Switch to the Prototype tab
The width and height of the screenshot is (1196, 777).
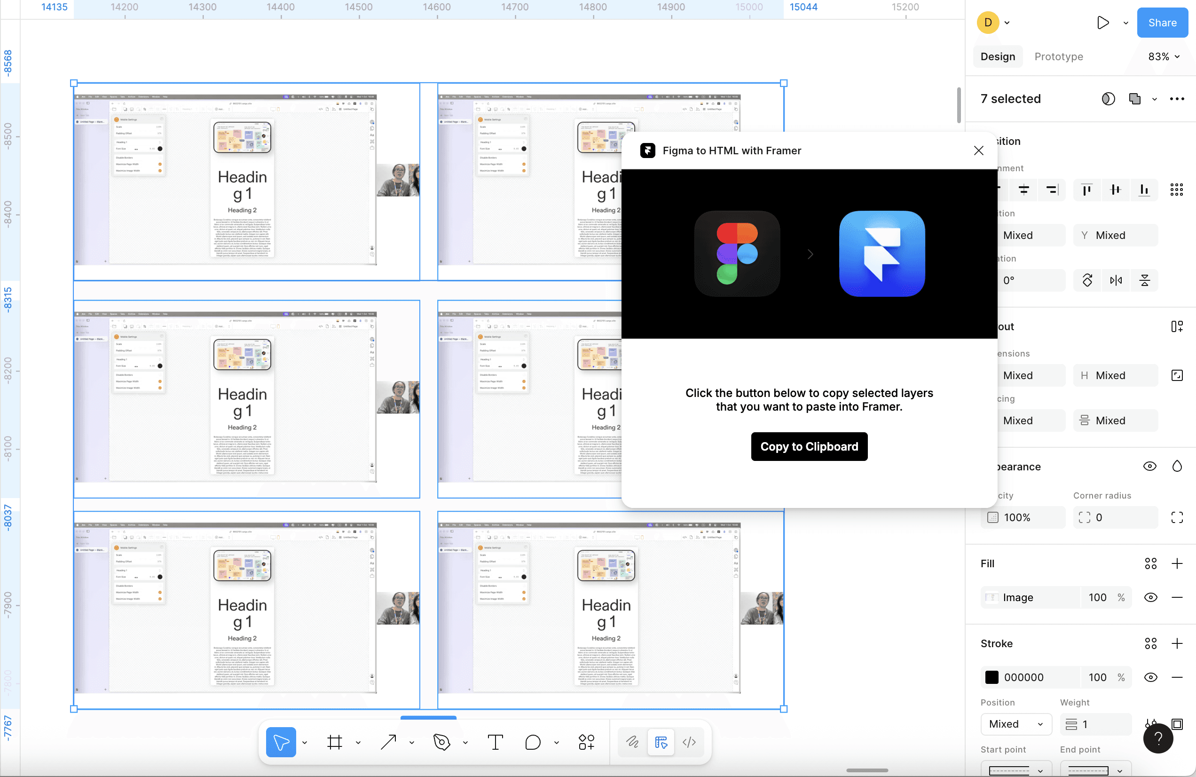coord(1058,57)
